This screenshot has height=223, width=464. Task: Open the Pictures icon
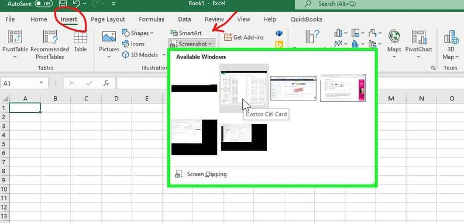point(109,44)
